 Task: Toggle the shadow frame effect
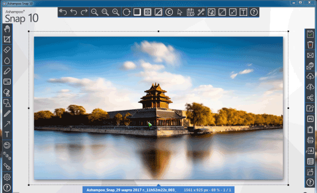coord(137,12)
